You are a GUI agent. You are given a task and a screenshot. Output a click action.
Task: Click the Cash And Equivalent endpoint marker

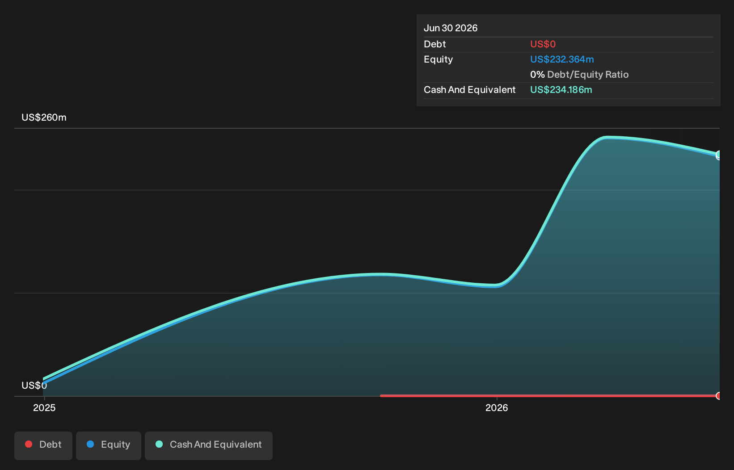(719, 155)
